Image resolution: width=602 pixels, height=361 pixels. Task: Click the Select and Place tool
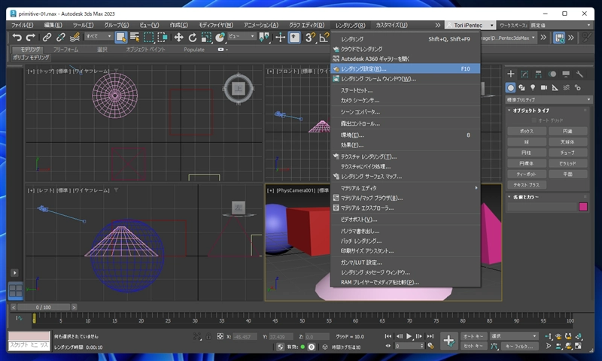tap(220, 37)
